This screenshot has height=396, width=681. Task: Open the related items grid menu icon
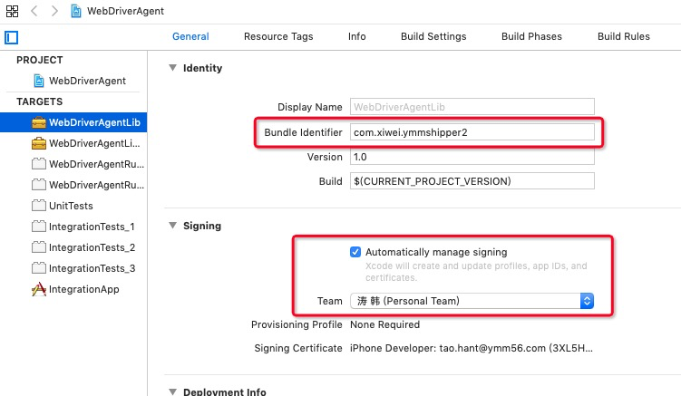click(x=12, y=11)
